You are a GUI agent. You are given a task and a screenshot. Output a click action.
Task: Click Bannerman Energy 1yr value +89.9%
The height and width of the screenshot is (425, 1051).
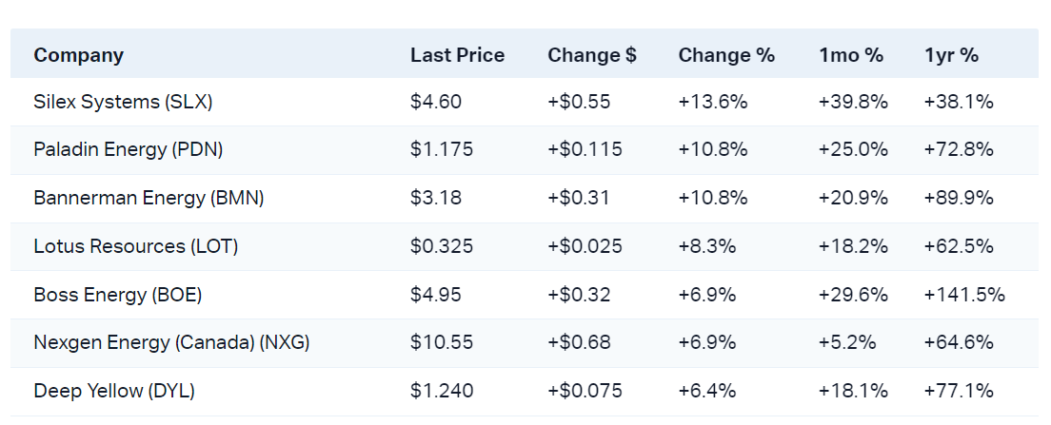[x=959, y=199]
